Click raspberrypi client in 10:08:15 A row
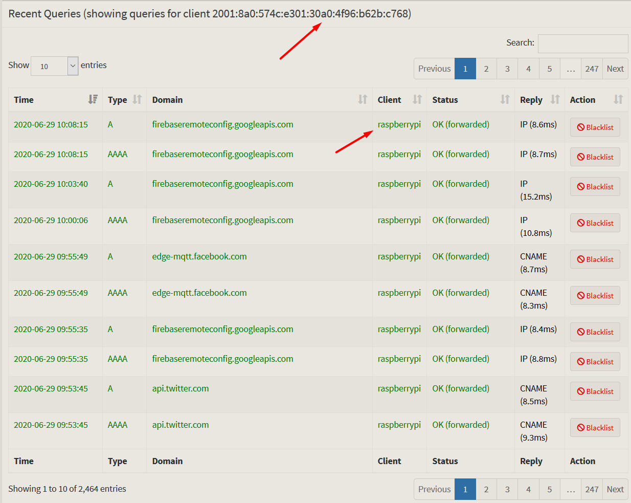 point(399,124)
